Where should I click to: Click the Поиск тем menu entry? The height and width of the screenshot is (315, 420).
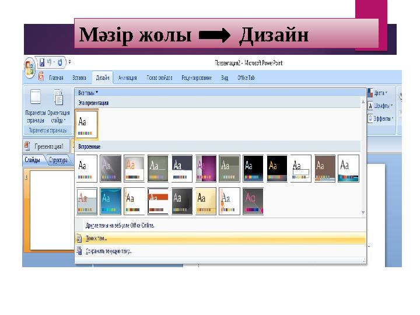pyautogui.click(x=220, y=238)
